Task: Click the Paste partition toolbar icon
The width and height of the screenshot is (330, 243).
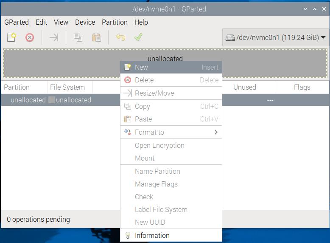Action: point(97,37)
